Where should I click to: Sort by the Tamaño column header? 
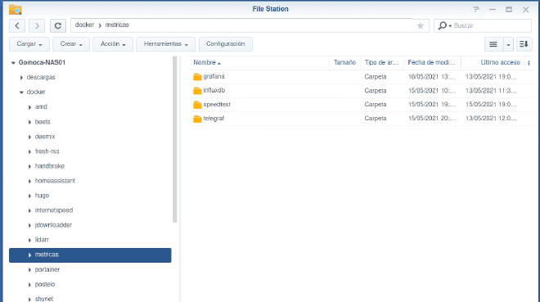tap(344, 63)
